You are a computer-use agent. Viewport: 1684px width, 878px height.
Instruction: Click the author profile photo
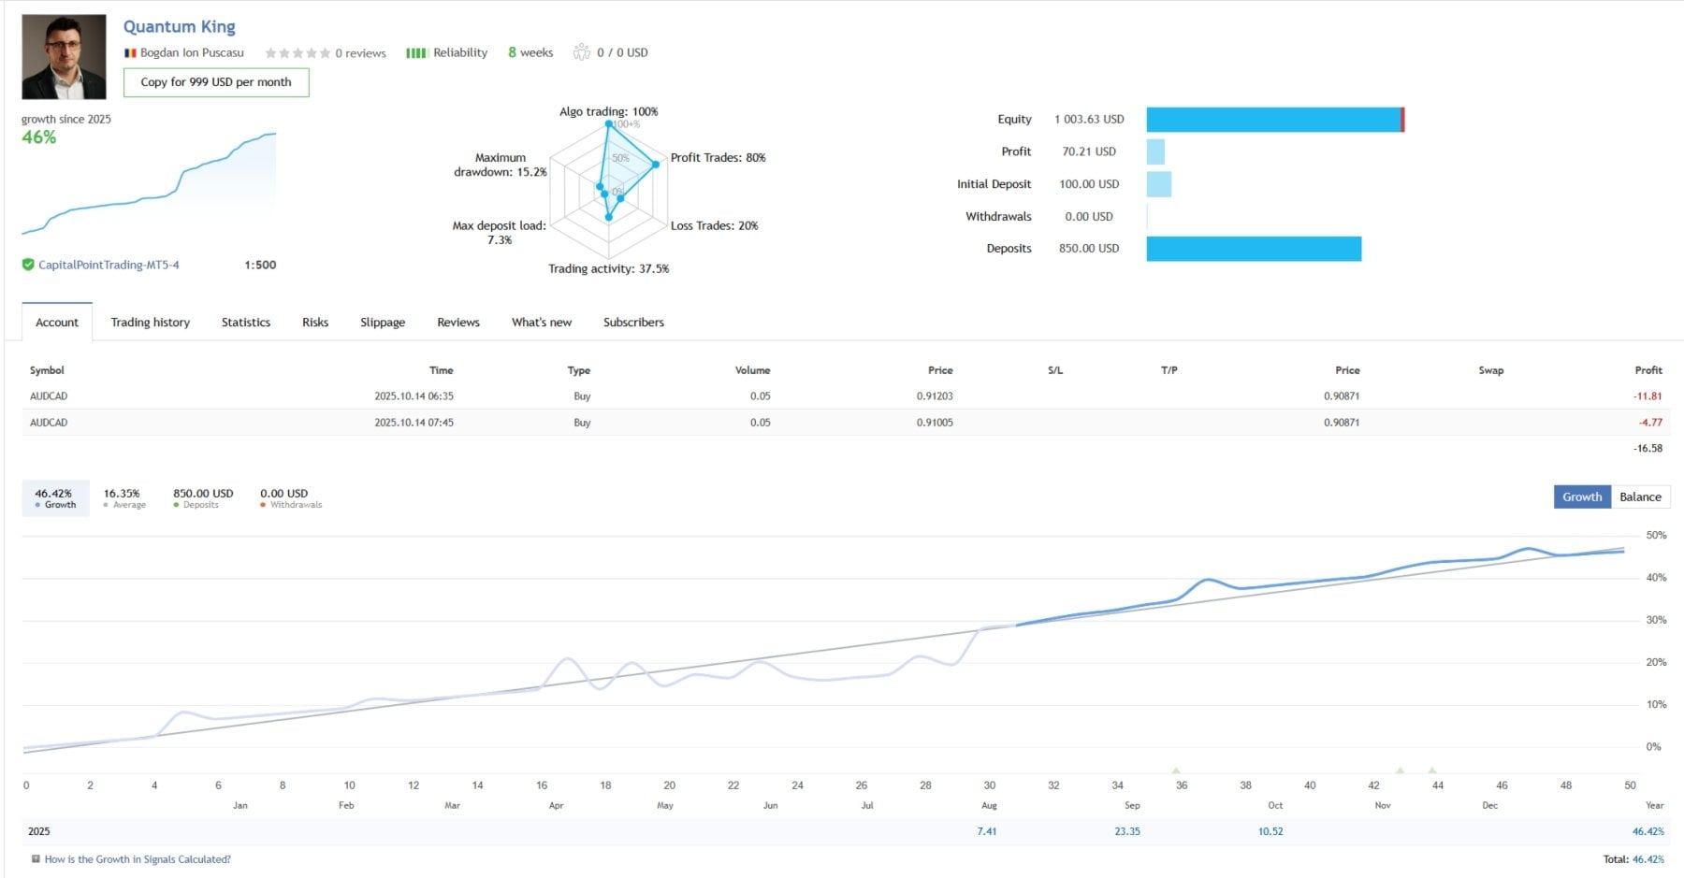click(x=64, y=57)
